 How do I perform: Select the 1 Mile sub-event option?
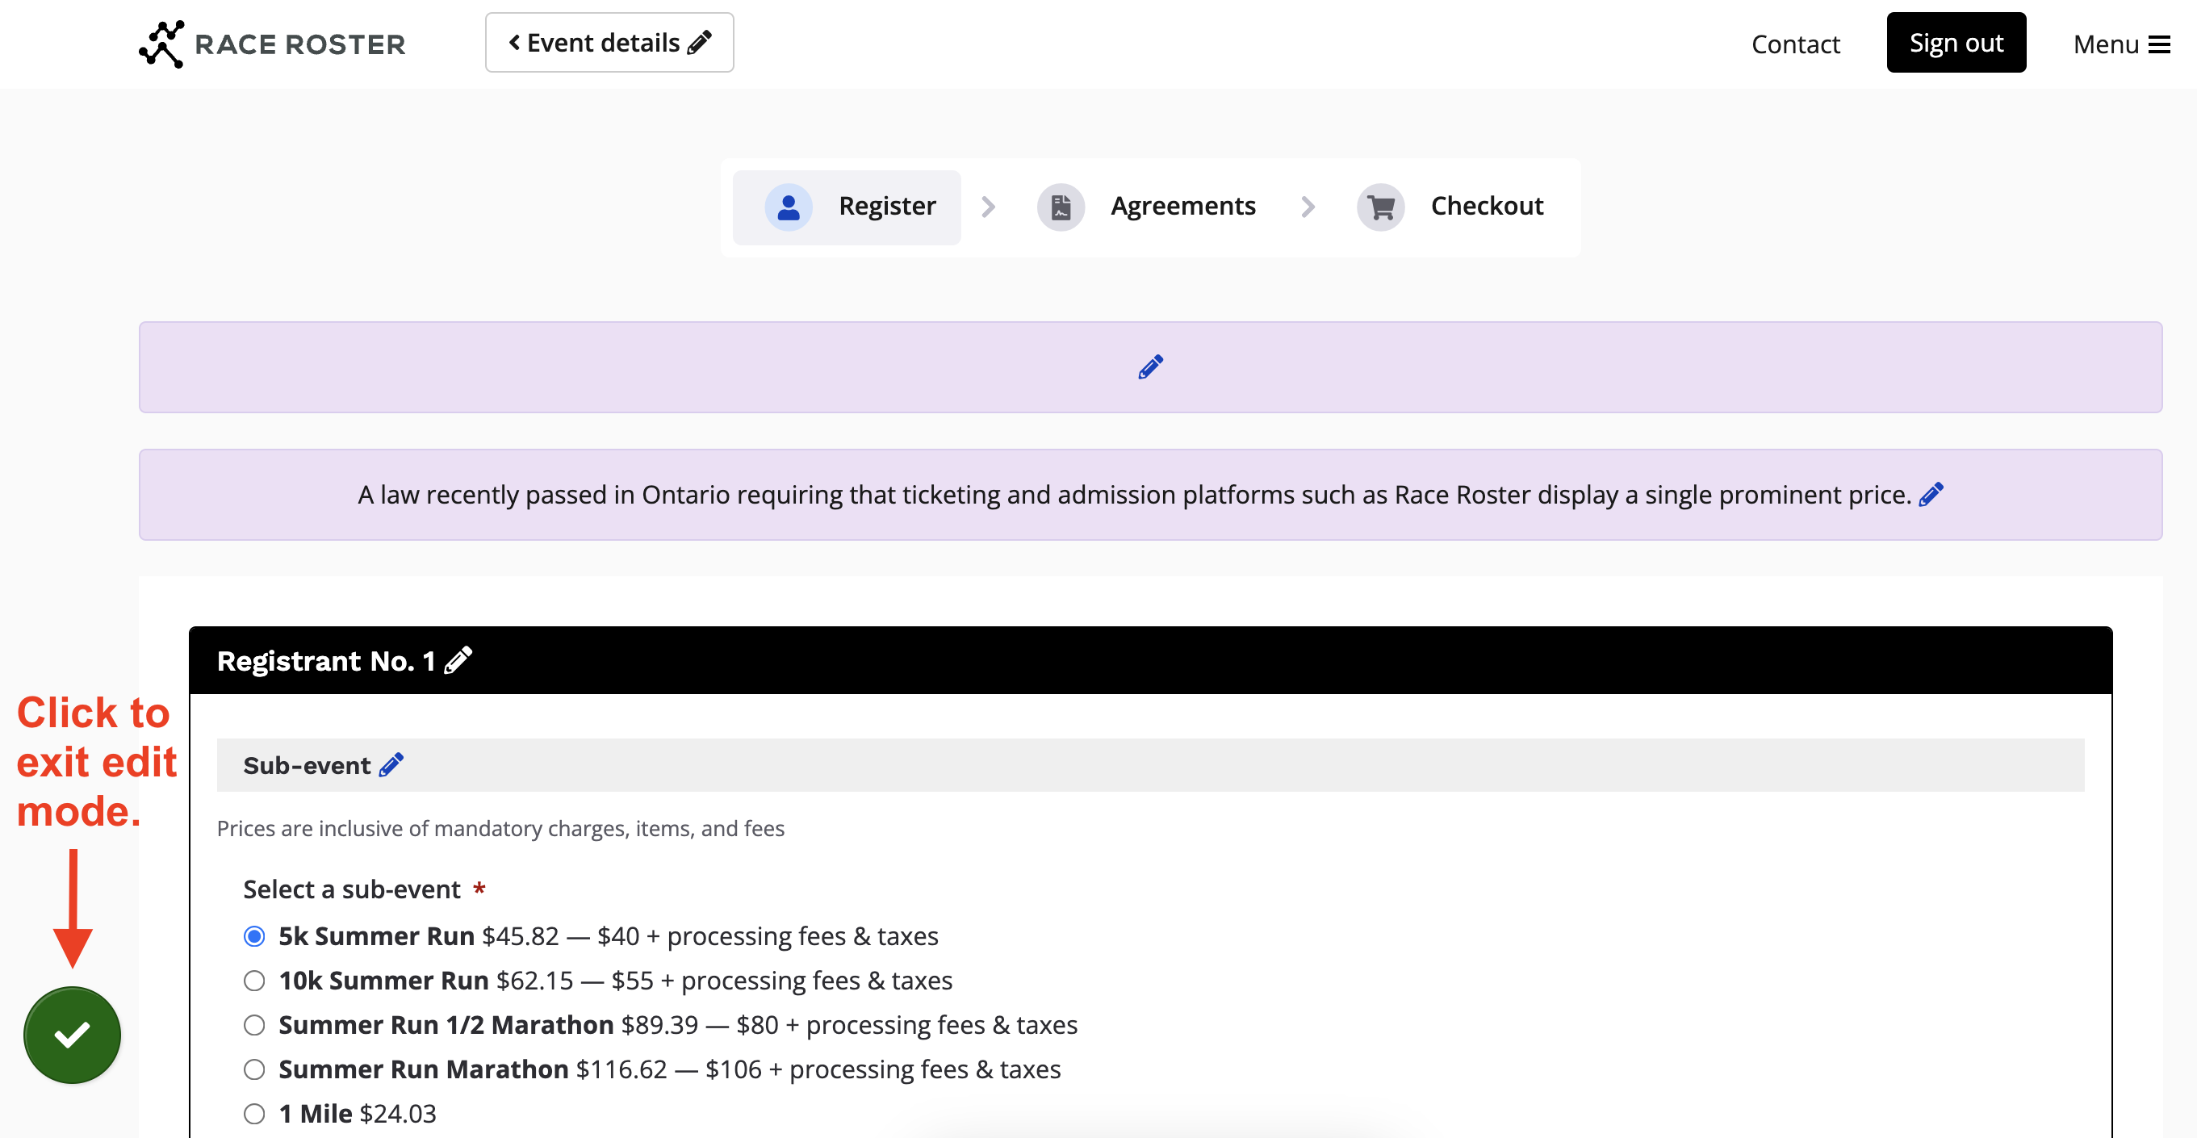pyautogui.click(x=254, y=1114)
